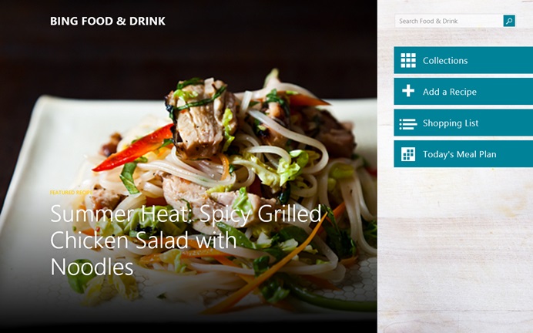Image resolution: width=533 pixels, height=333 pixels.
Task: Click the grilled chicken piece atop the dish
Action: 200,117
